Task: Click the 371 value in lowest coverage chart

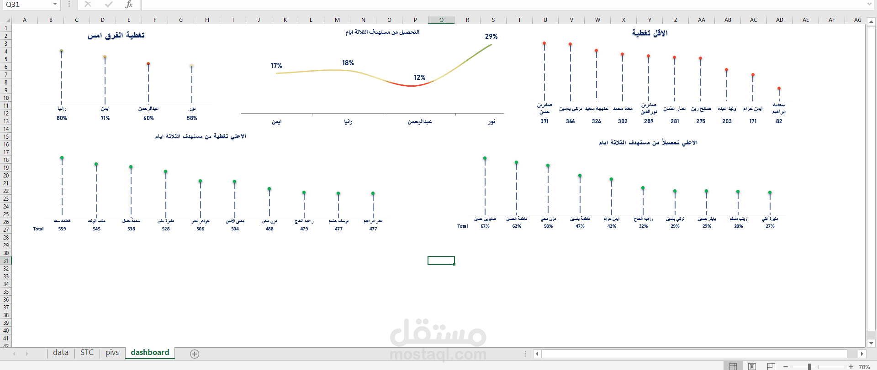Action: click(x=544, y=121)
